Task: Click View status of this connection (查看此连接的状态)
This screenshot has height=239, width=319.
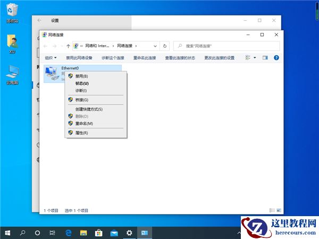Action: [x=180, y=58]
